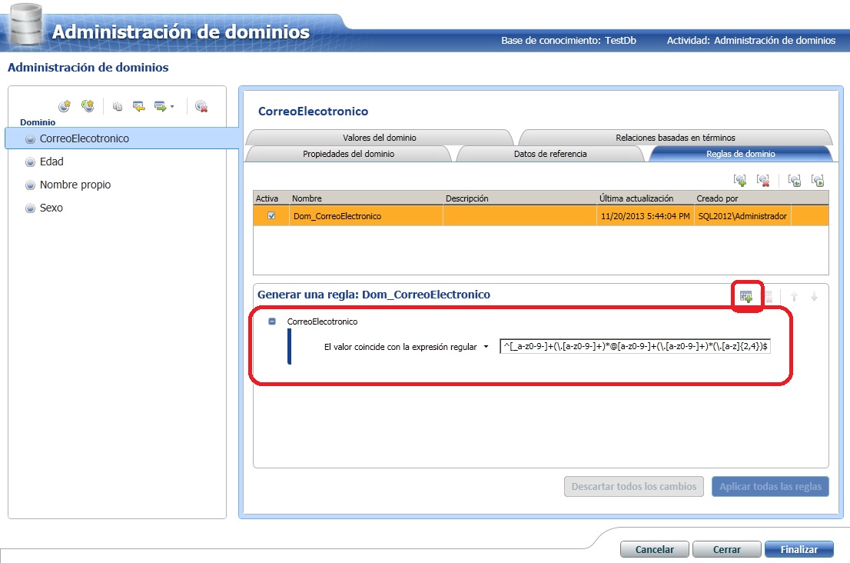Create a new domain
Viewport: 850px width, 563px height.
coord(66,105)
